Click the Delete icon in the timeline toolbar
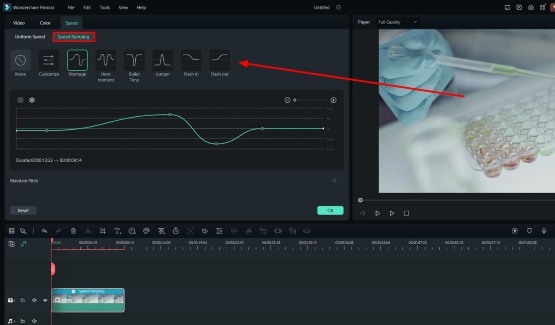This screenshot has width=555, height=325. tap(73, 230)
